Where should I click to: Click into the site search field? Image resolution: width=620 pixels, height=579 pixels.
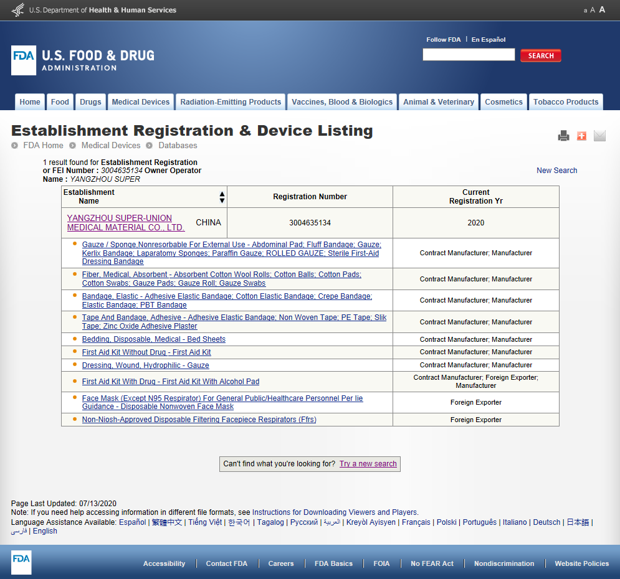(x=469, y=55)
